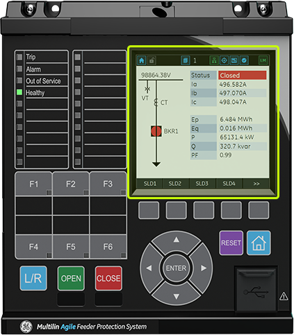This screenshot has width=294, height=335.
Task: Push the F2 function key
Action: pos(71,184)
